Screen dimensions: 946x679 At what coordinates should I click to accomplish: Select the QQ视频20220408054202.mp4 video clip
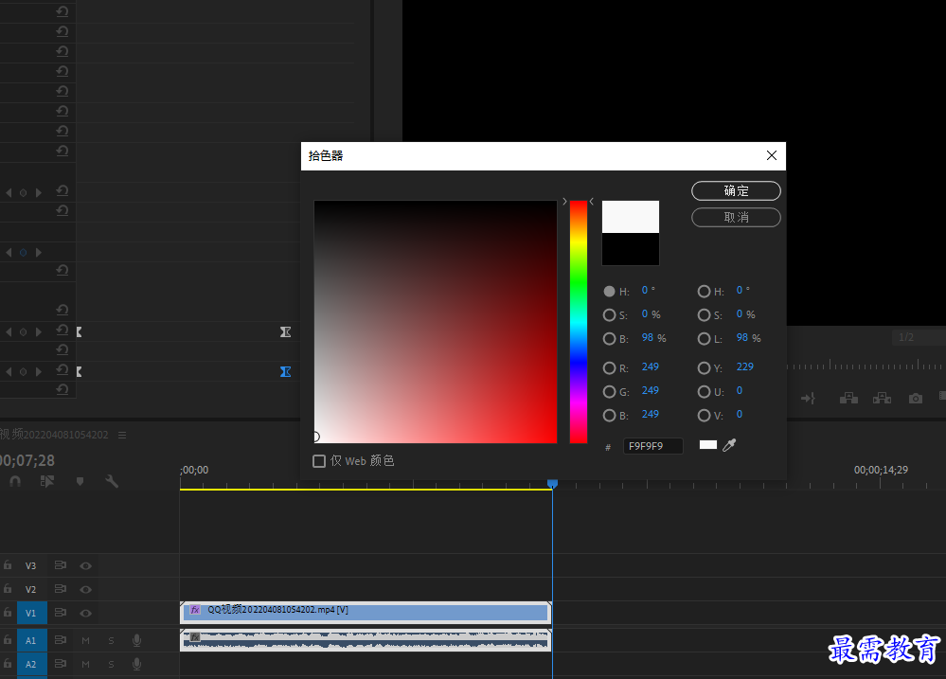click(366, 612)
